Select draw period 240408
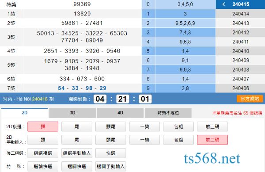This screenshot has width=265, height=172. 241,69
